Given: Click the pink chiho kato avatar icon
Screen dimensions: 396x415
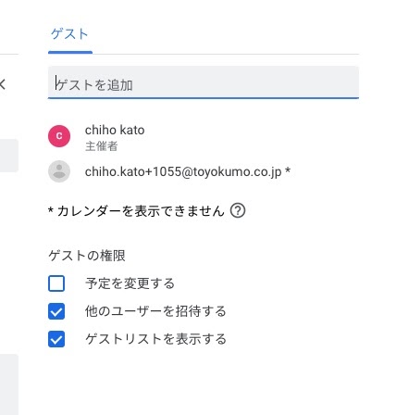Looking at the screenshot, I should (59, 136).
